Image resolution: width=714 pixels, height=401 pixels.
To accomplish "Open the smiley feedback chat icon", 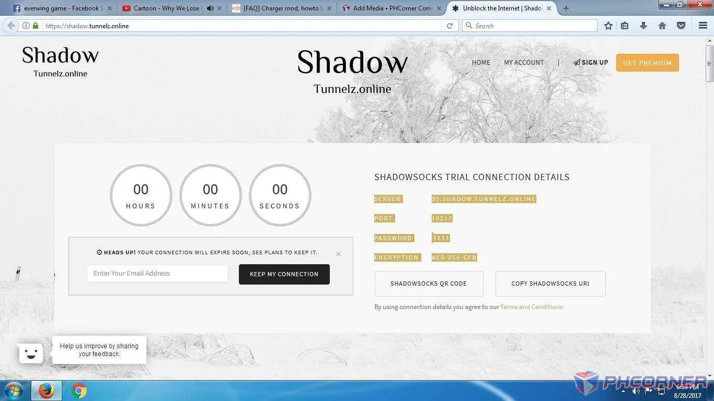I will pos(31,353).
